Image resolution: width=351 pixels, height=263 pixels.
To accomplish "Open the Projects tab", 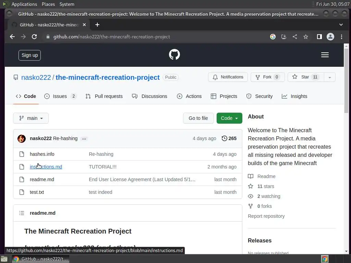I will point(224,96).
